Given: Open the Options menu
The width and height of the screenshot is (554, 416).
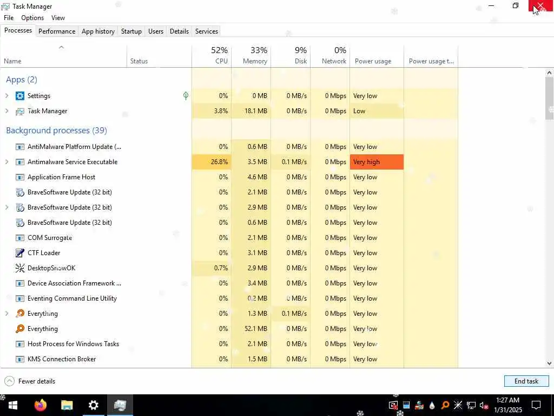Looking at the screenshot, I should (x=32, y=18).
